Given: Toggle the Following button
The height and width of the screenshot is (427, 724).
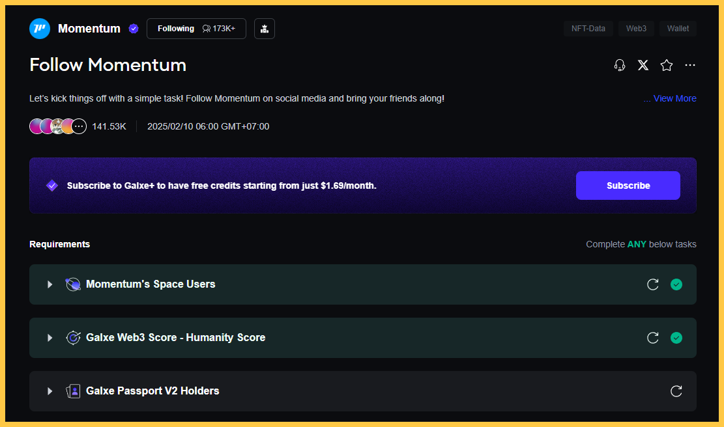Looking at the screenshot, I should click(x=196, y=29).
